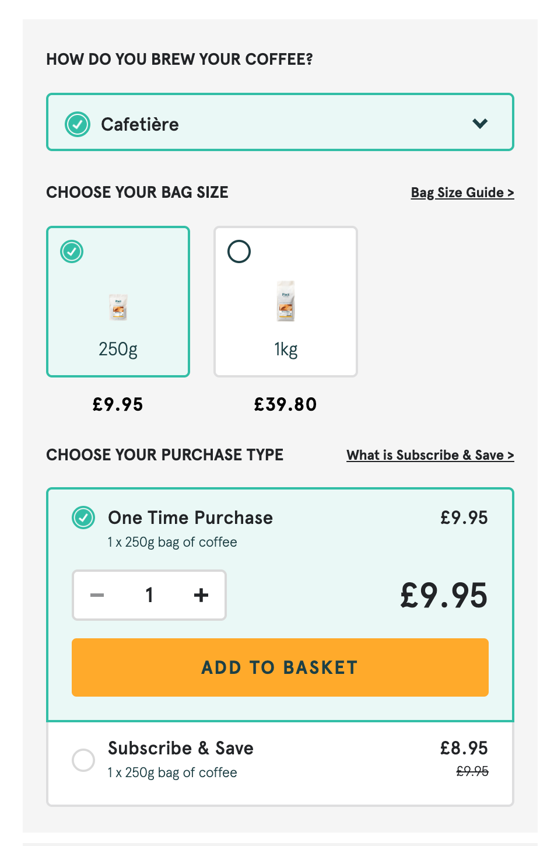554x846 pixels.
Task: Open the Bag Size Guide link
Action: 462,192
